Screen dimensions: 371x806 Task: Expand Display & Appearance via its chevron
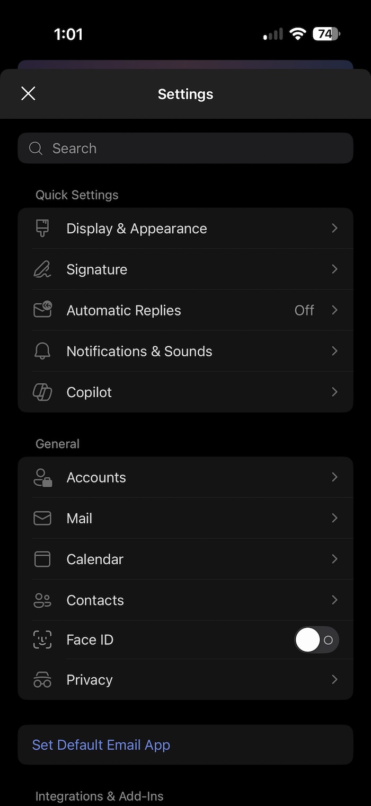point(334,228)
